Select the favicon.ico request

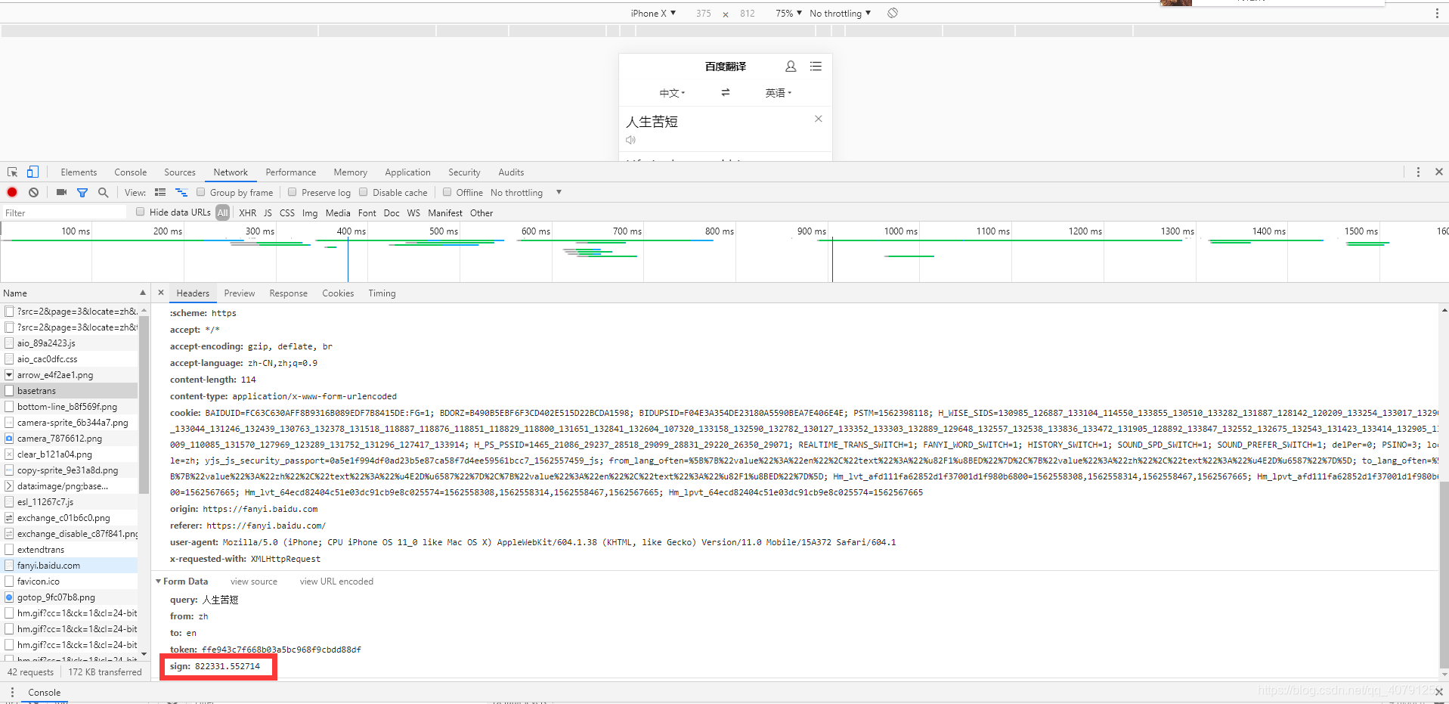coord(70,581)
